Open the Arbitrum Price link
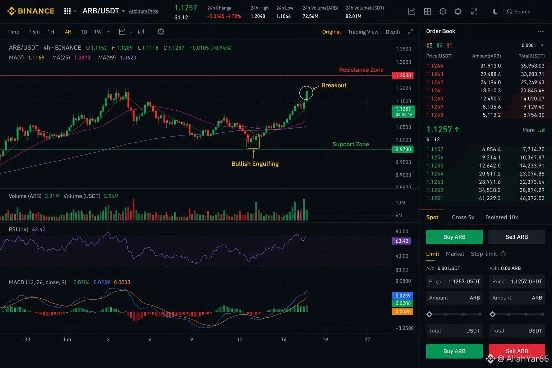552x368 pixels. tap(143, 11)
